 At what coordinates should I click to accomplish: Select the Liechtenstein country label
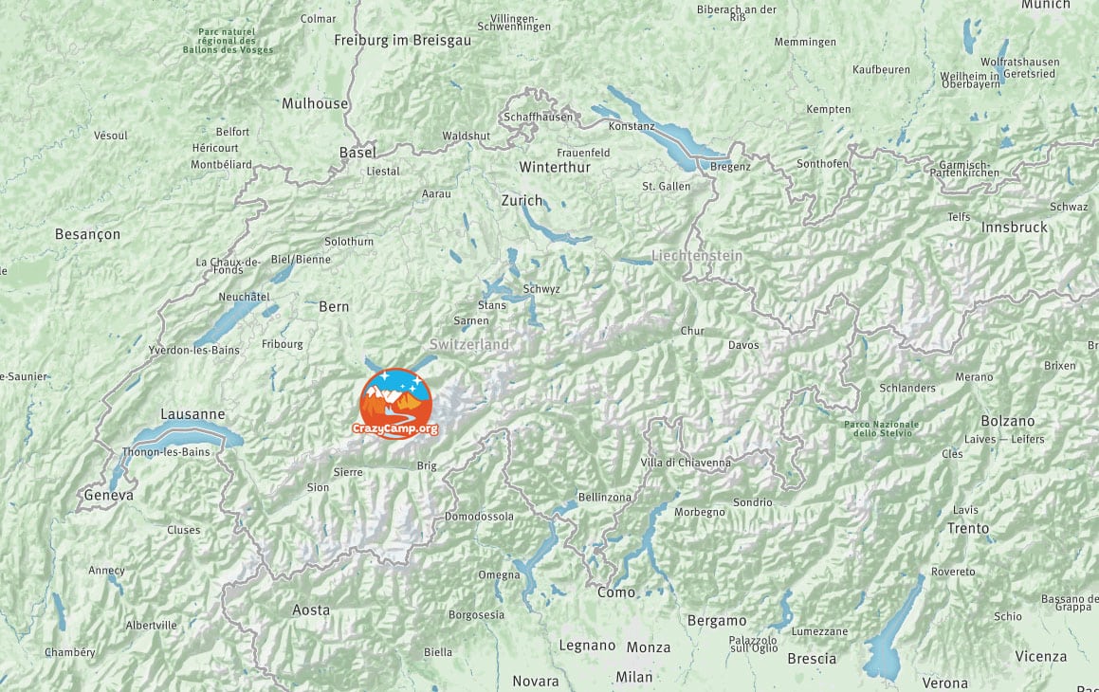pos(697,256)
